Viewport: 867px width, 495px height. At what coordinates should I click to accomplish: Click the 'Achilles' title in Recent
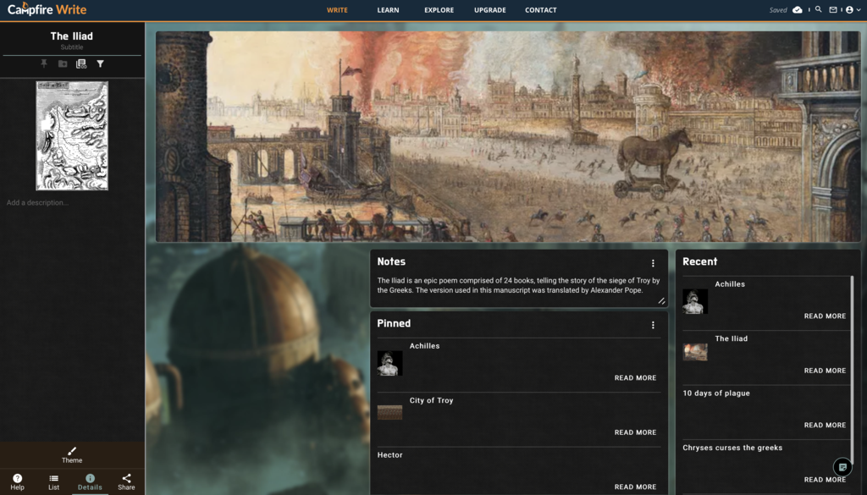click(730, 284)
